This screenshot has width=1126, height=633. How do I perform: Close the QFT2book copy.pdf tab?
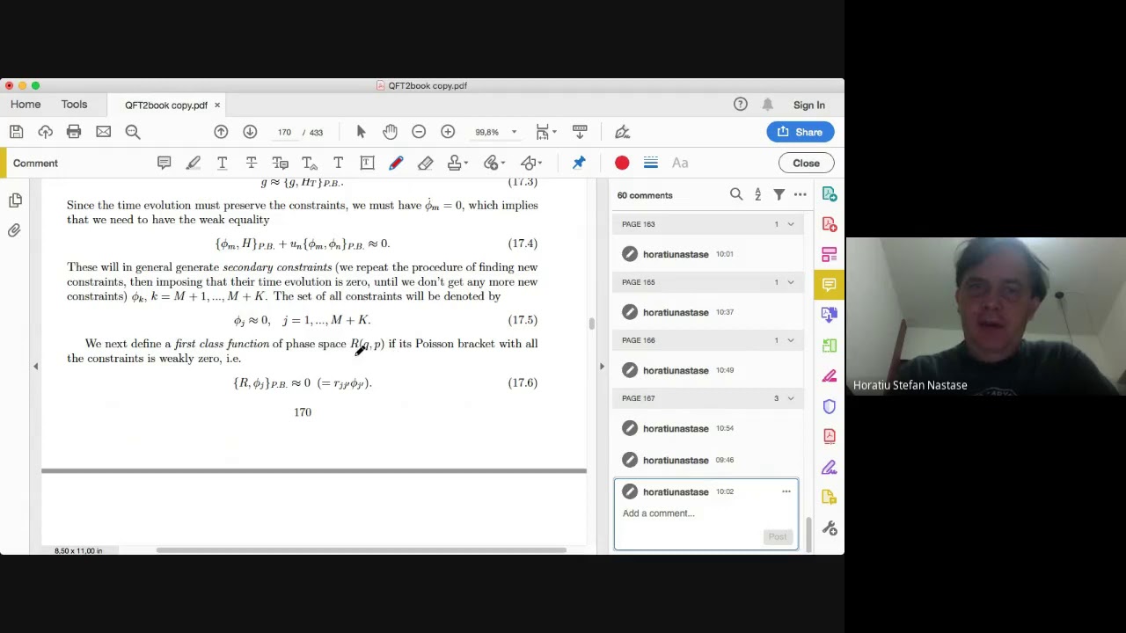pos(217,105)
